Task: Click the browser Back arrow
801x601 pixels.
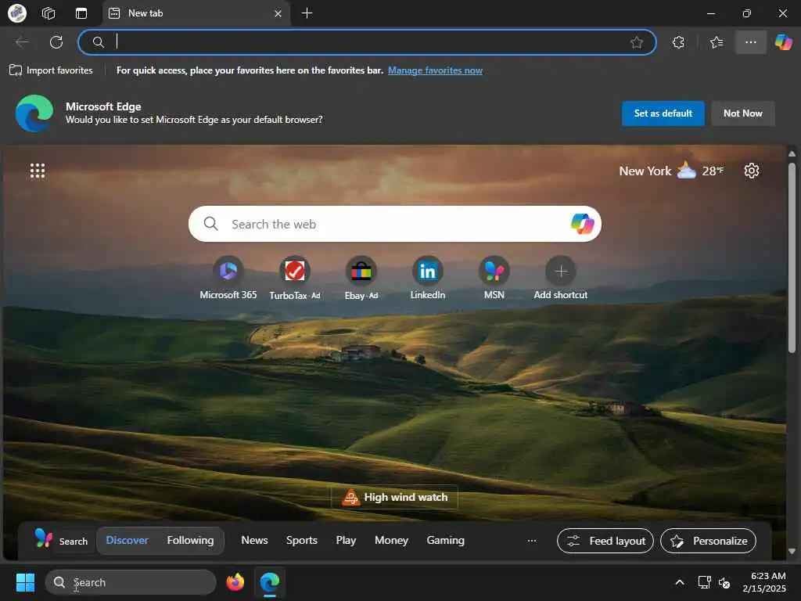Action: point(22,42)
